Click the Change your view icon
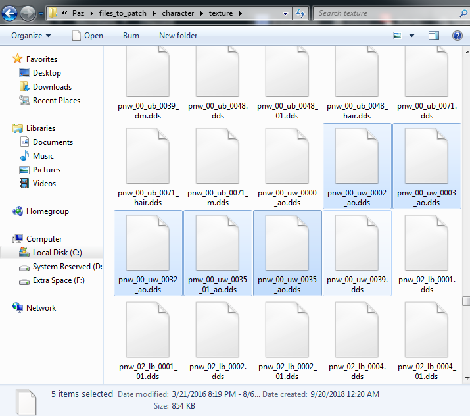The width and height of the screenshot is (470, 416). click(398, 36)
